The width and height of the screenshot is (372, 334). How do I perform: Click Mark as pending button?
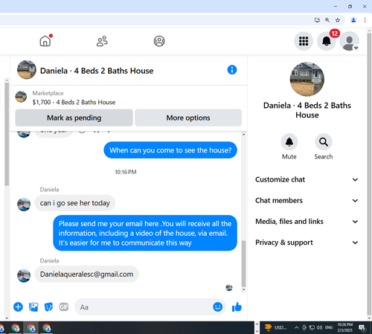click(x=74, y=118)
